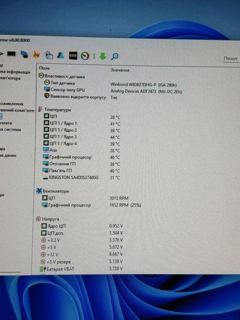Image resolution: width=240 pixels, height=320 pixels.
Task: Open the memory benchmark toolbar icon
Action: click(11, 54)
